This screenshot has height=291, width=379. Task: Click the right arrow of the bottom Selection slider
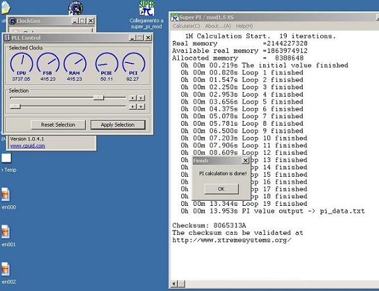pos(141,106)
